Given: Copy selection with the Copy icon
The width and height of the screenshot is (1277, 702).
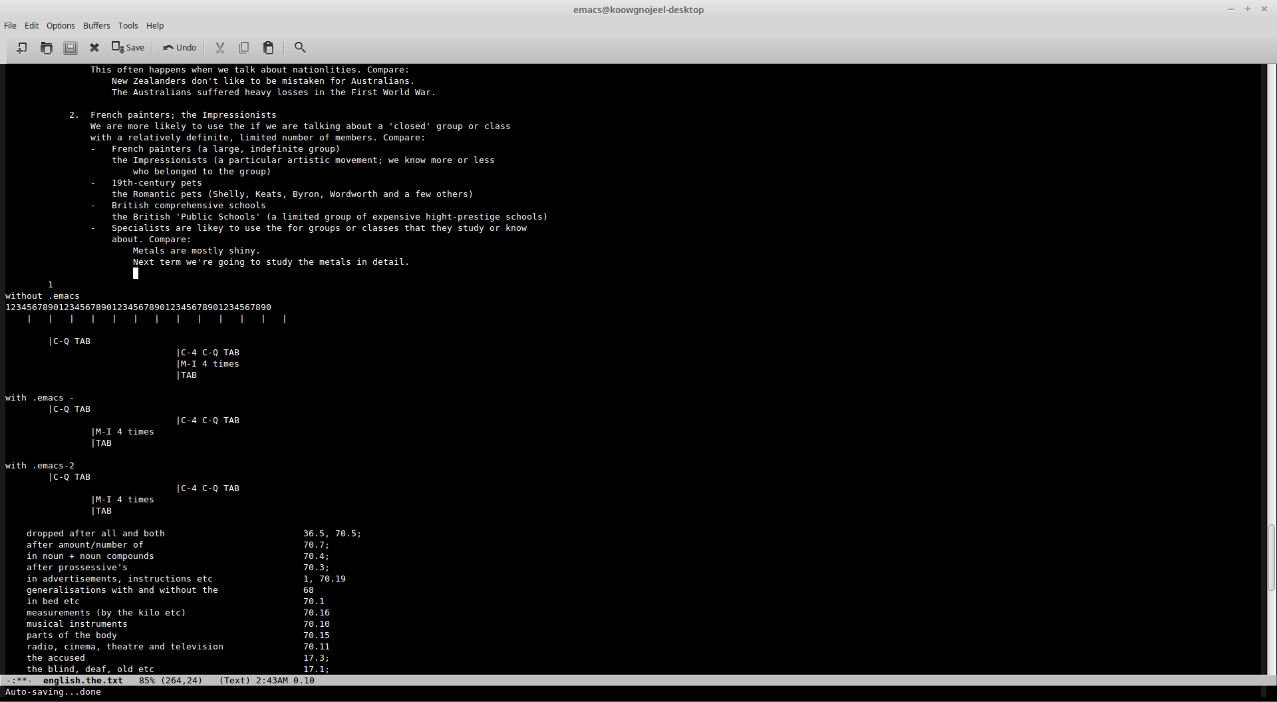Looking at the screenshot, I should pos(244,47).
